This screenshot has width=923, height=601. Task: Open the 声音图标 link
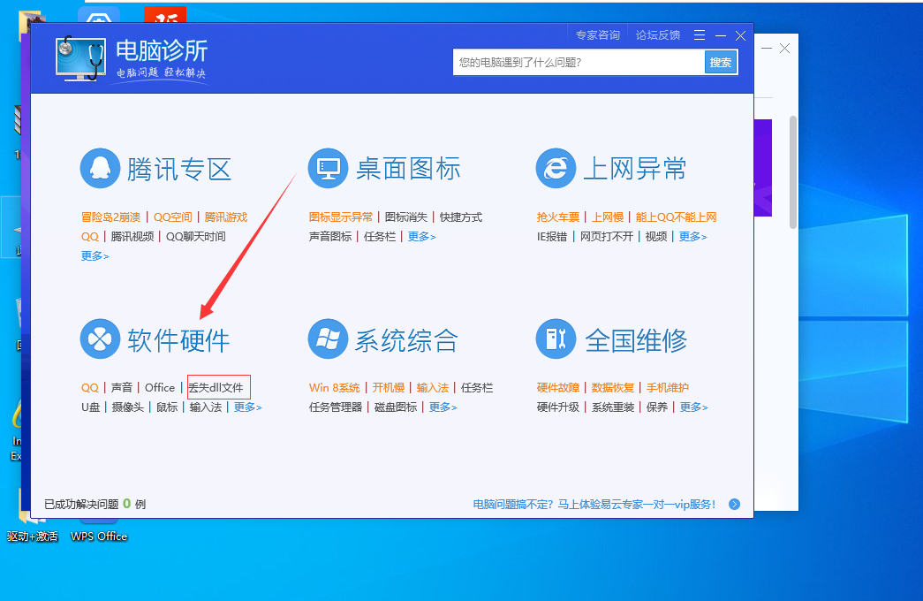click(330, 237)
